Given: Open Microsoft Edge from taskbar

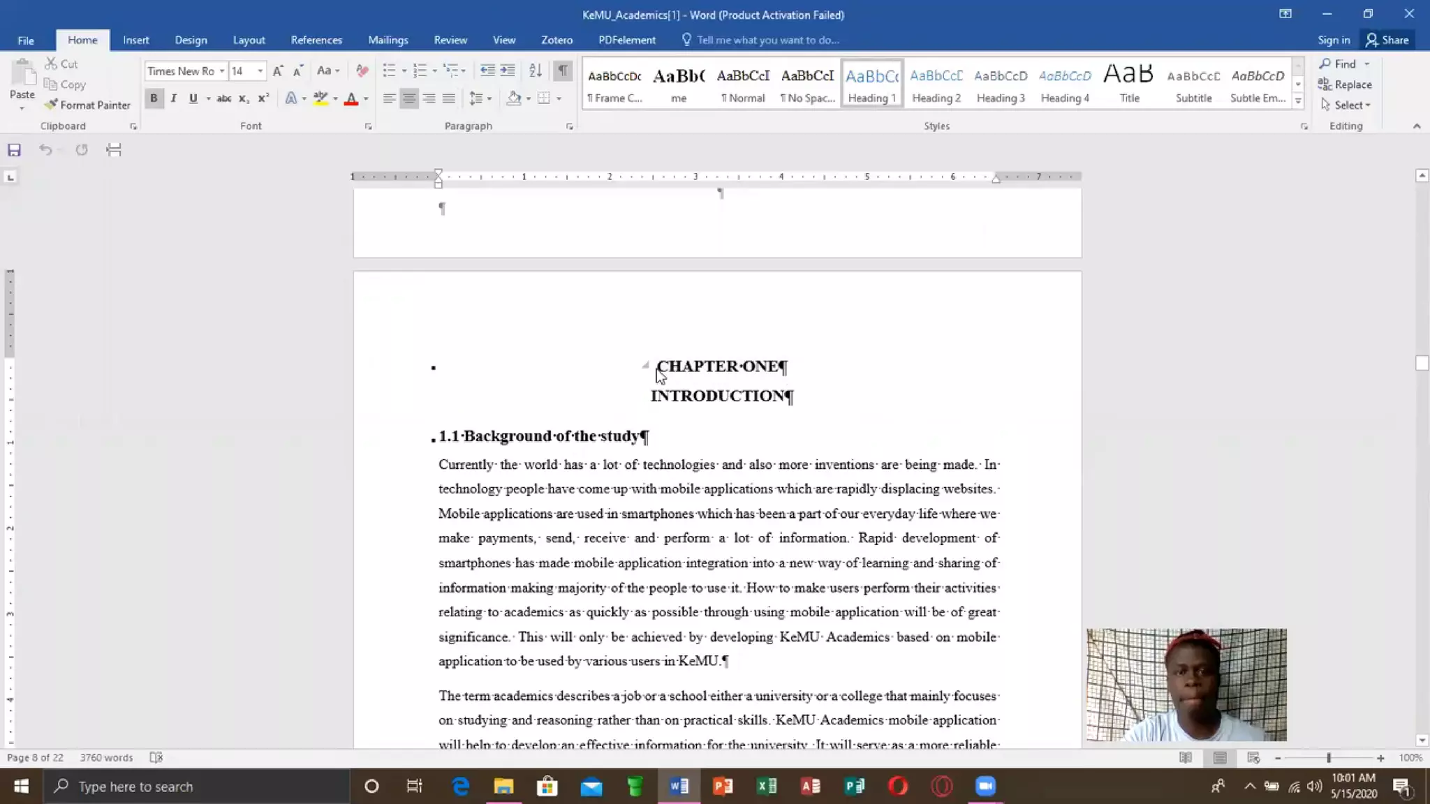Looking at the screenshot, I should coord(461,787).
